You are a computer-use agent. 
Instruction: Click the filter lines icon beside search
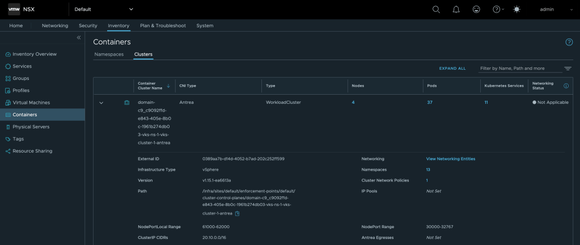(568, 69)
